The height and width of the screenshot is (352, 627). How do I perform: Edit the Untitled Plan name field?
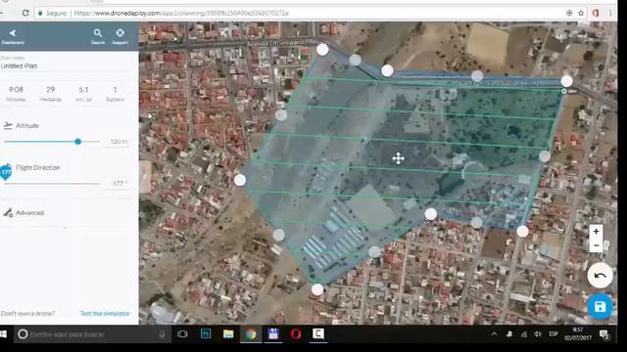click(64, 66)
